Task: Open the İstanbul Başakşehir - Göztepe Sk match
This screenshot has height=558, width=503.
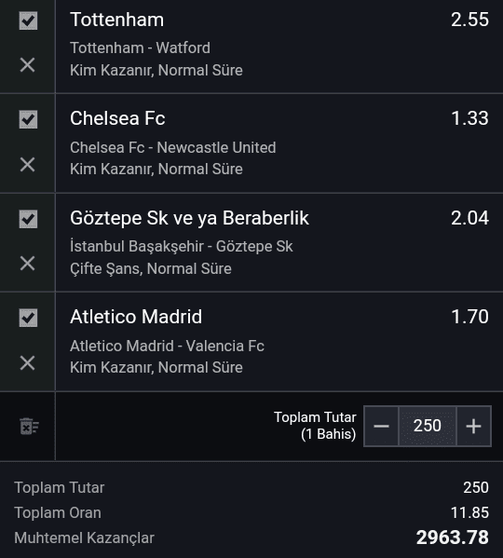Action: pos(182,246)
